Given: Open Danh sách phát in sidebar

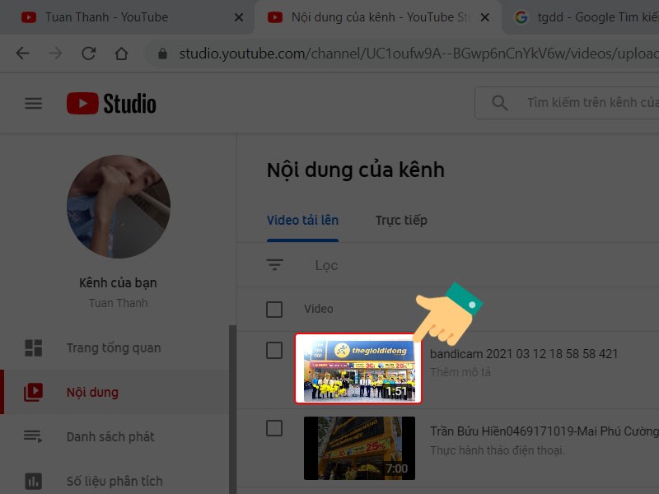Looking at the screenshot, I should (115, 436).
